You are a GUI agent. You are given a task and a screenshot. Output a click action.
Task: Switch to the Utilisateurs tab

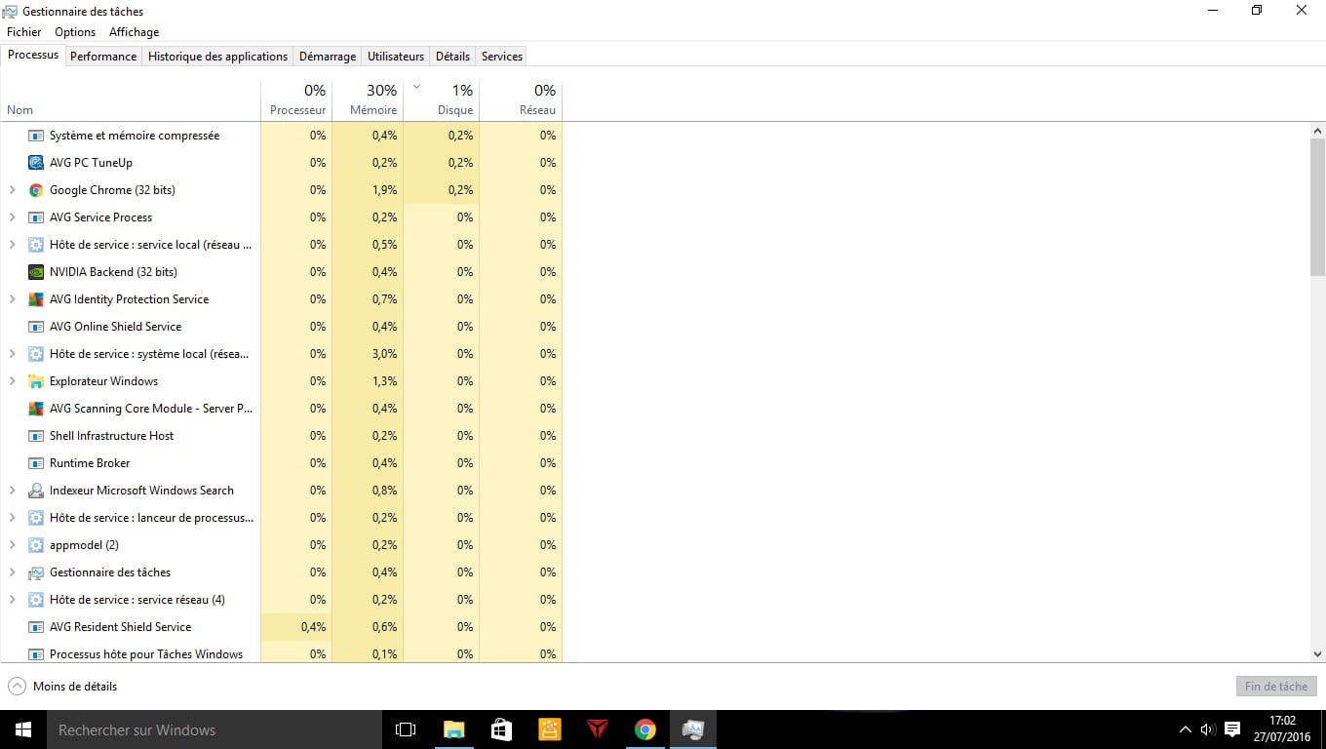coord(396,57)
